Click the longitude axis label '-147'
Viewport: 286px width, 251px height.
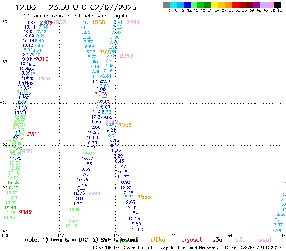[x=59, y=236]
